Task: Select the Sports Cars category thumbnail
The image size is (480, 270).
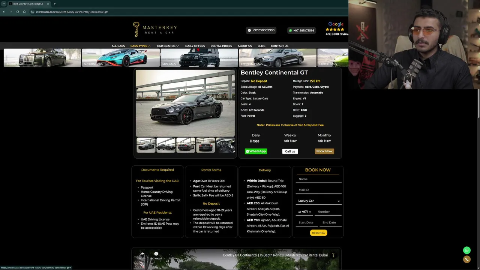Action: pyautogui.click(x=121, y=58)
